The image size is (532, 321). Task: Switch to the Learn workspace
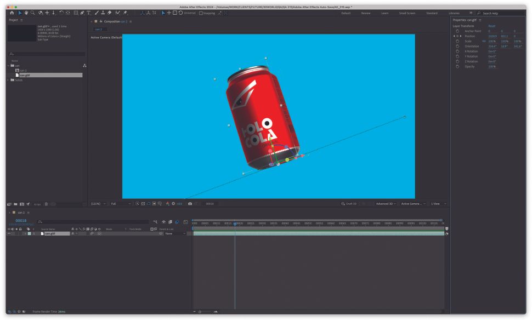tap(383, 12)
